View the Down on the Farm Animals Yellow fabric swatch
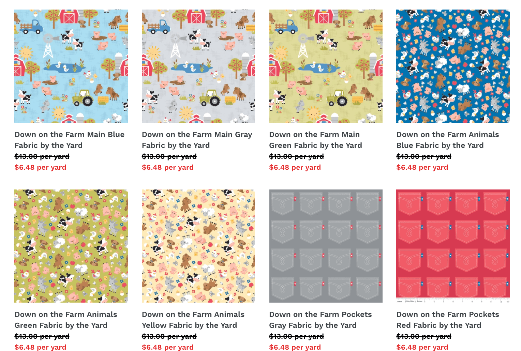The image size is (521, 351). (x=199, y=246)
